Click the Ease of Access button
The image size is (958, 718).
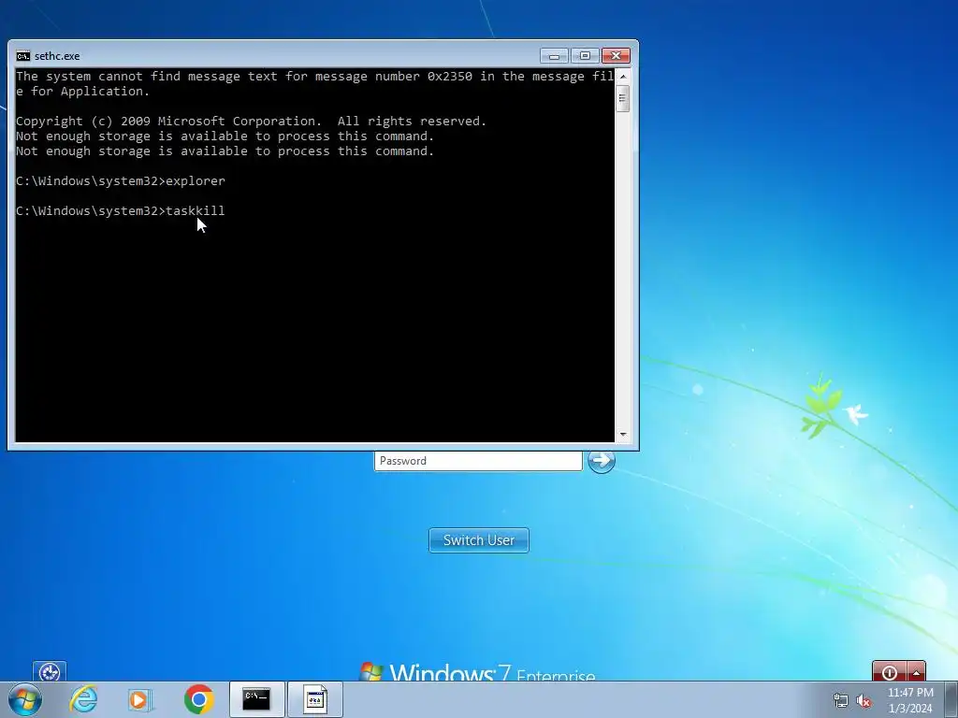50,671
